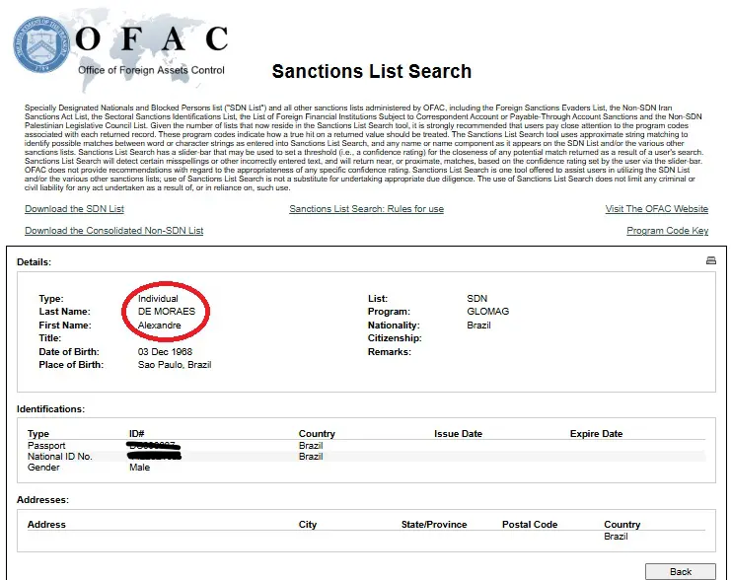
Task: Open Download the Consolidated Non-SDN List link
Action: click(x=113, y=230)
